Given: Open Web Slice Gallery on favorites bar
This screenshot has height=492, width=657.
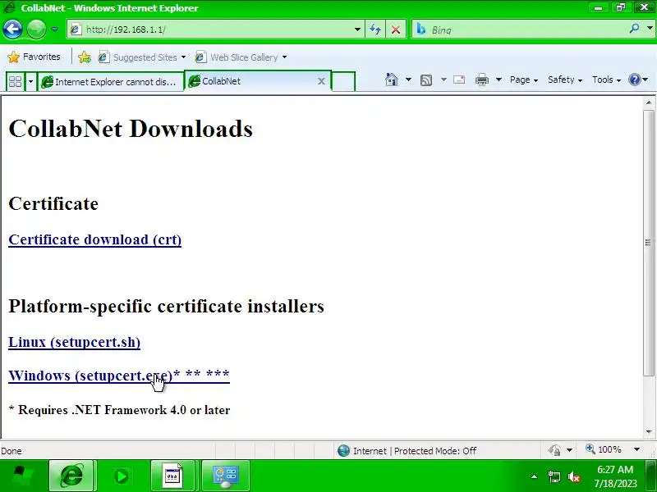Looking at the screenshot, I should coord(241,57).
